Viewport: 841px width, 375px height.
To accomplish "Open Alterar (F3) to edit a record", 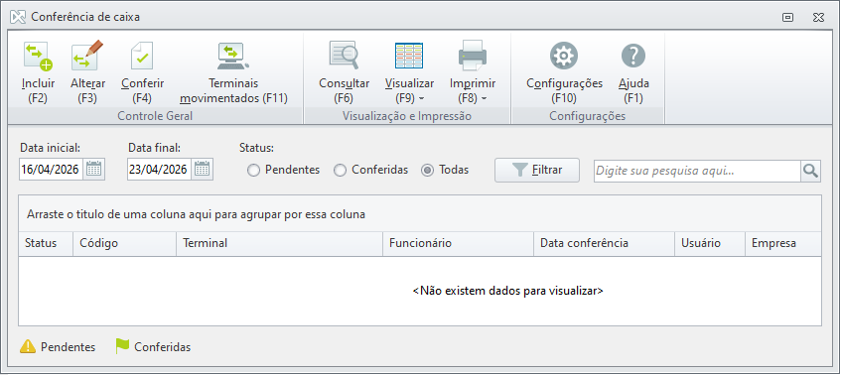I will pyautogui.click(x=87, y=56).
